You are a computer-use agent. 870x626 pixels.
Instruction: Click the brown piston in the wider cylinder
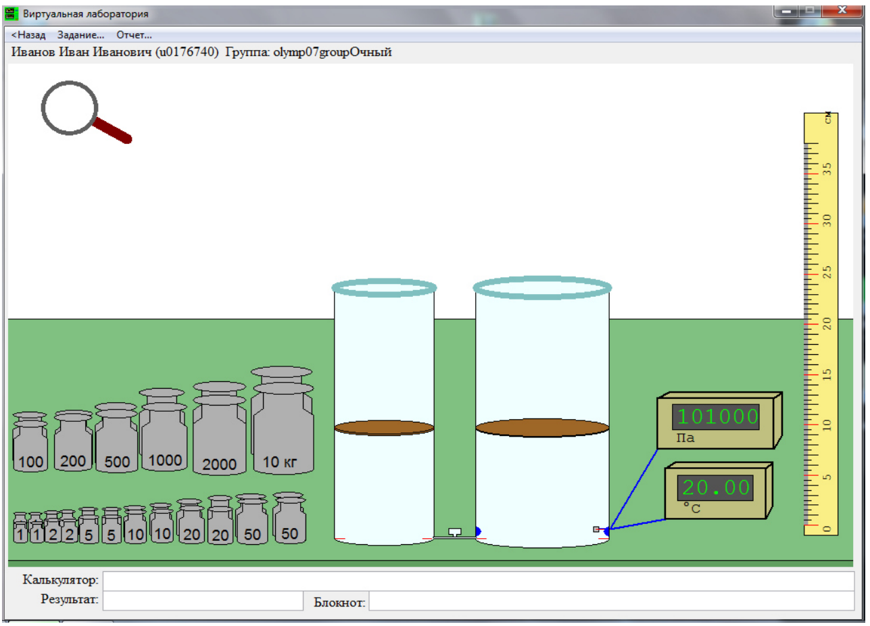pyautogui.click(x=542, y=428)
